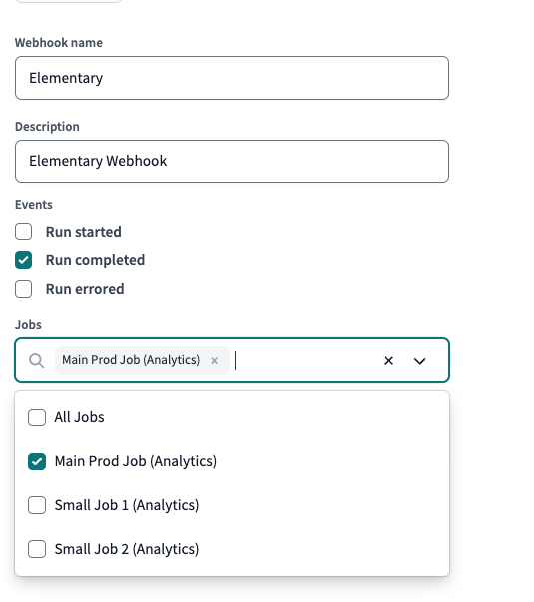This screenshot has height=602, width=534.
Task: Check the Small Job 1 (Analytics) checkbox
Action: (x=37, y=505)
